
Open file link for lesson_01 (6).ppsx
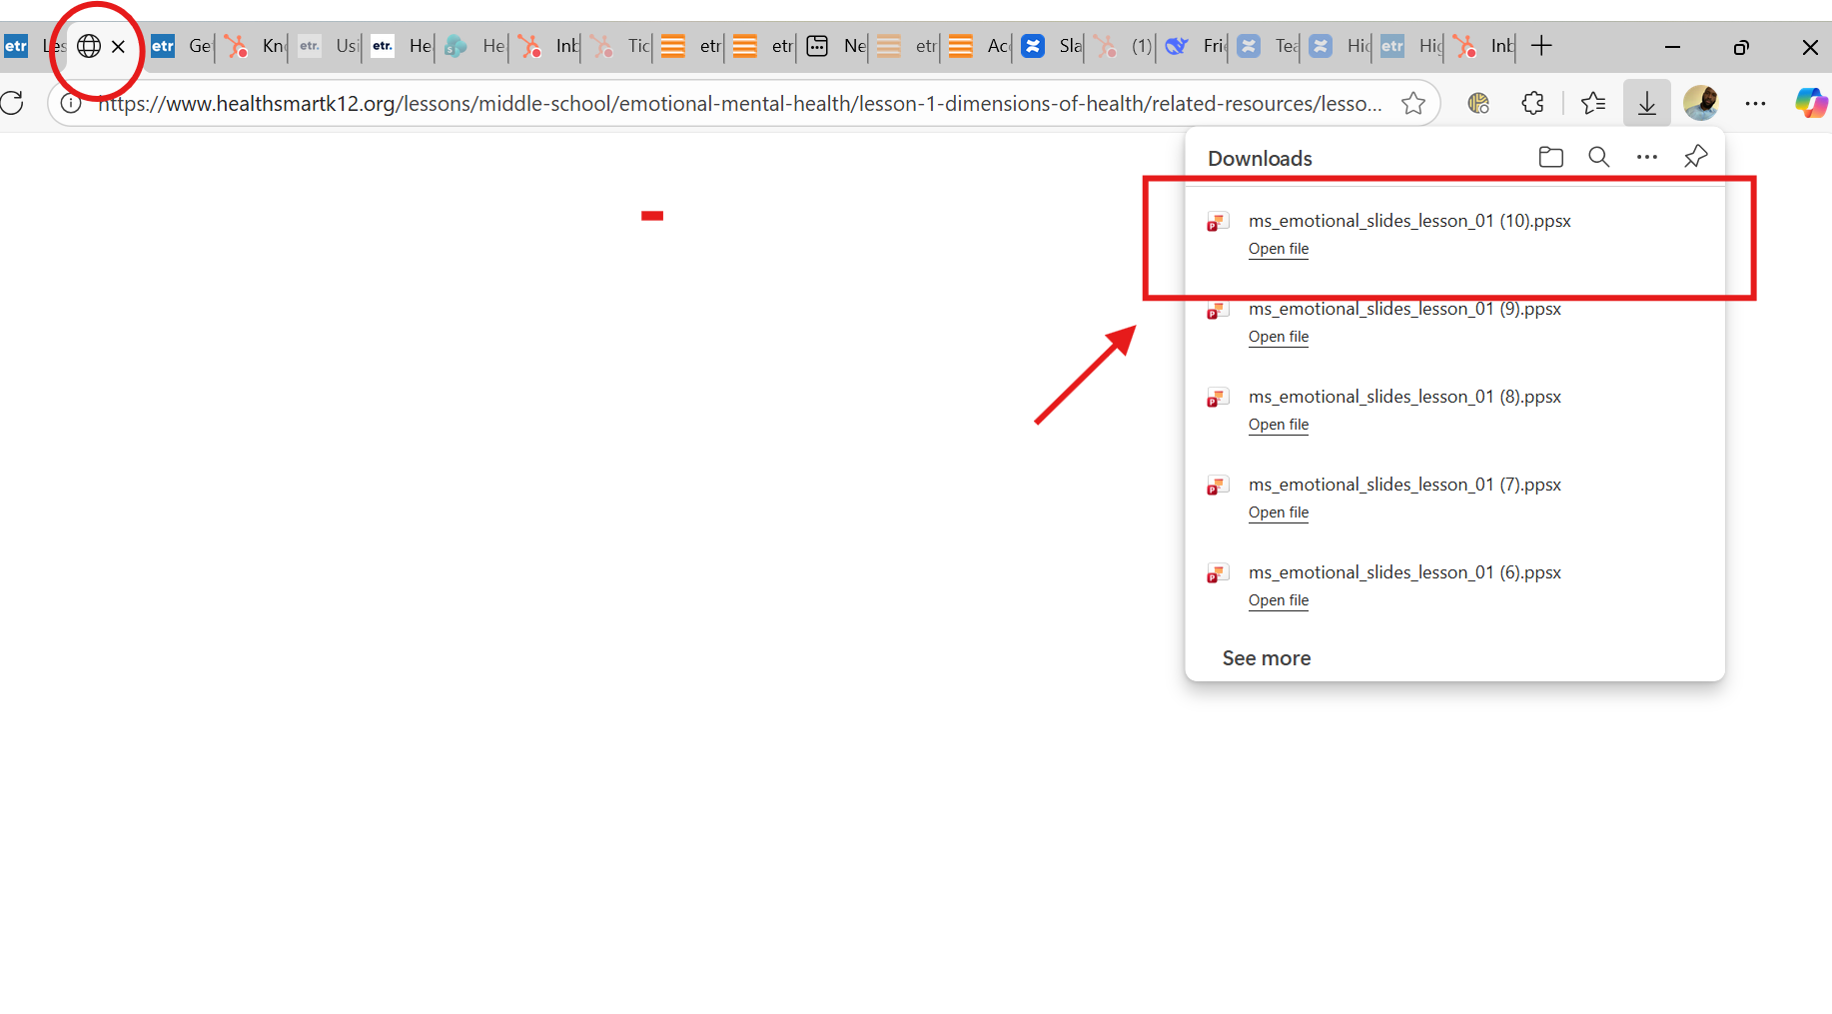point(1279,600)
